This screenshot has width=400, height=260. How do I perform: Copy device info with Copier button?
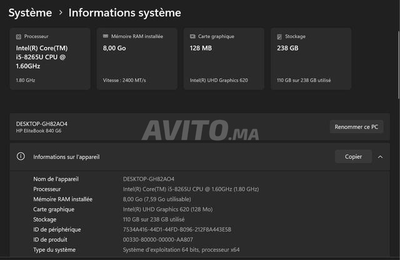point(353,156)
